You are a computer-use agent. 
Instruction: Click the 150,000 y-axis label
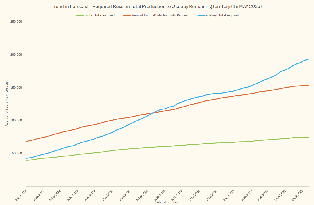(17, 88)
